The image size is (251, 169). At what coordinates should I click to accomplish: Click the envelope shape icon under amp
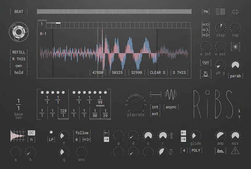click(x=220, y=151)
